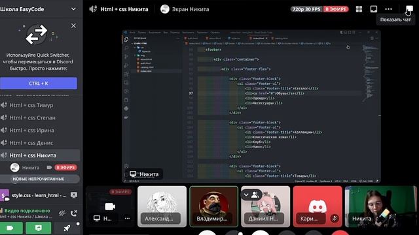Switch to the about.html editor tab

pyautogui.click(x=214, y=39)
